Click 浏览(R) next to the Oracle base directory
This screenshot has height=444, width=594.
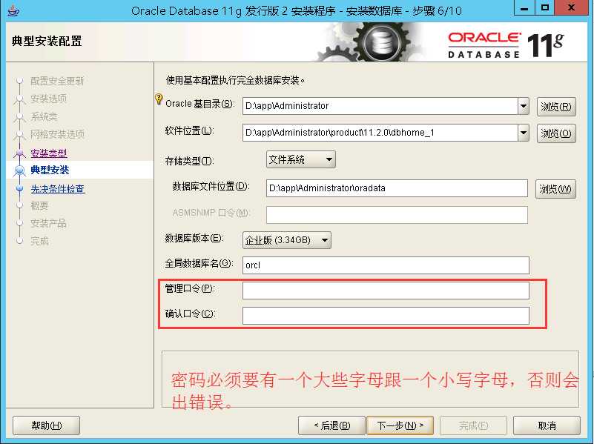coord(556,107)
